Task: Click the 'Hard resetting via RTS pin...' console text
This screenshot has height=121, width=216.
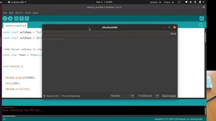Action: point(23,110)
